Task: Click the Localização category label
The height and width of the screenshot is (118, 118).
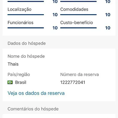Action: pos(19,9)
